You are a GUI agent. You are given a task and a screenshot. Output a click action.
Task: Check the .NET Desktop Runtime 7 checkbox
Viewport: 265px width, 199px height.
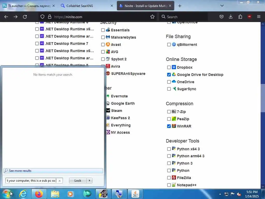coord(37,44)
